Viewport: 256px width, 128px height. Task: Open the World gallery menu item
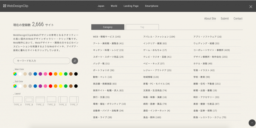tap(114, 6)
